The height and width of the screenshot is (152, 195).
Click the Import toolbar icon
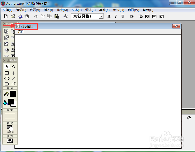coord(27,16)
